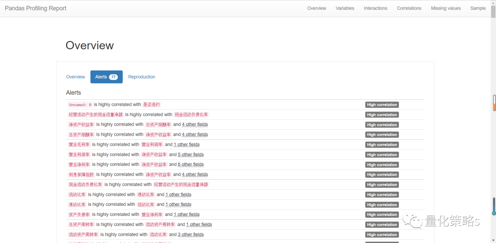Open the Overview link in top navbar
Screen dimensions: 496x243
[316, 8]
